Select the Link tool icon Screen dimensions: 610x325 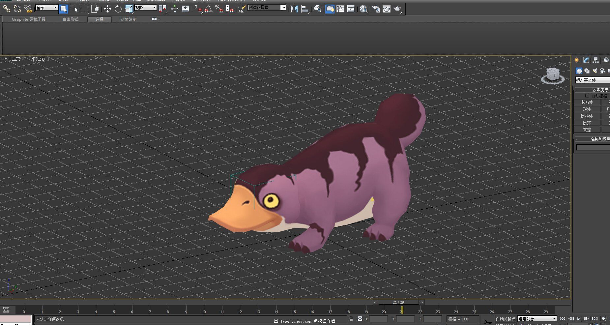pyautogui.click(x=7, y=9)
